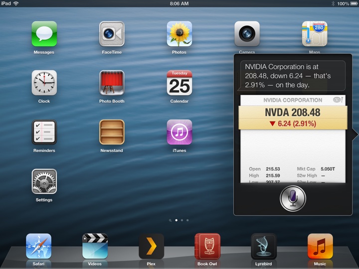
Task: Launch Lyrebird from the dock
Action: click(264, 246)
